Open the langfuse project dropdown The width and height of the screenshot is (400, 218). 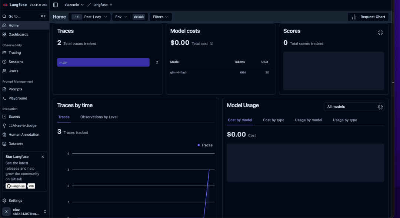pos(103,5)
